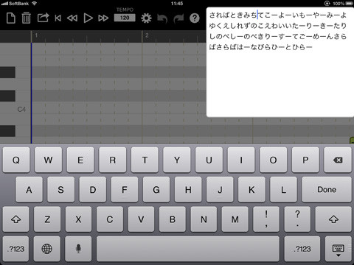Toggle the left shift key

(16, 219)
